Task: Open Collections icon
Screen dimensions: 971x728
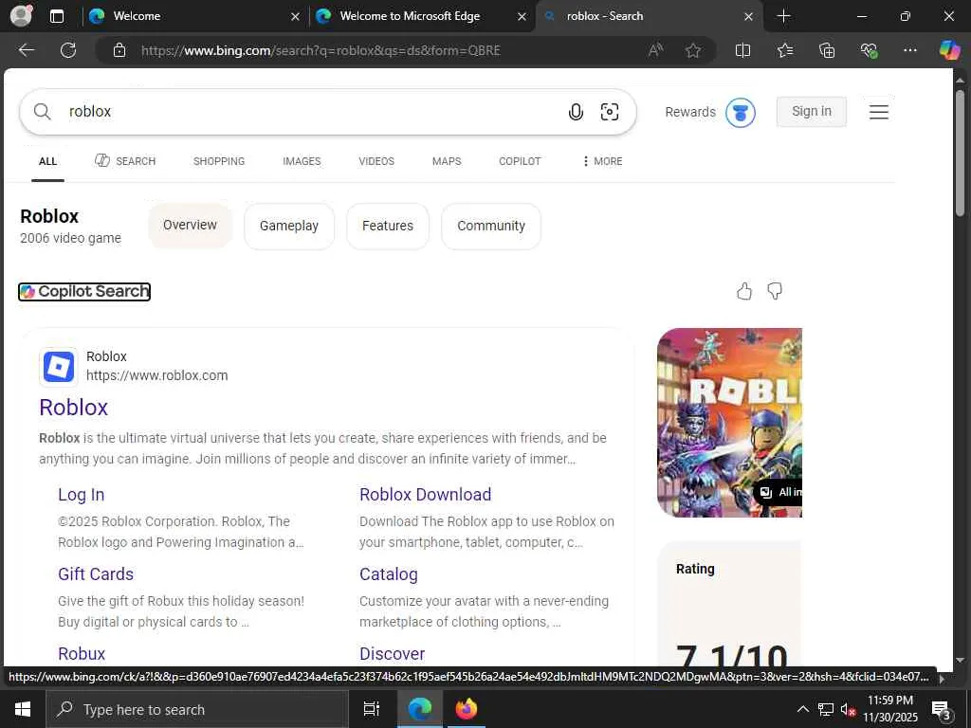Action: (827, 50)
